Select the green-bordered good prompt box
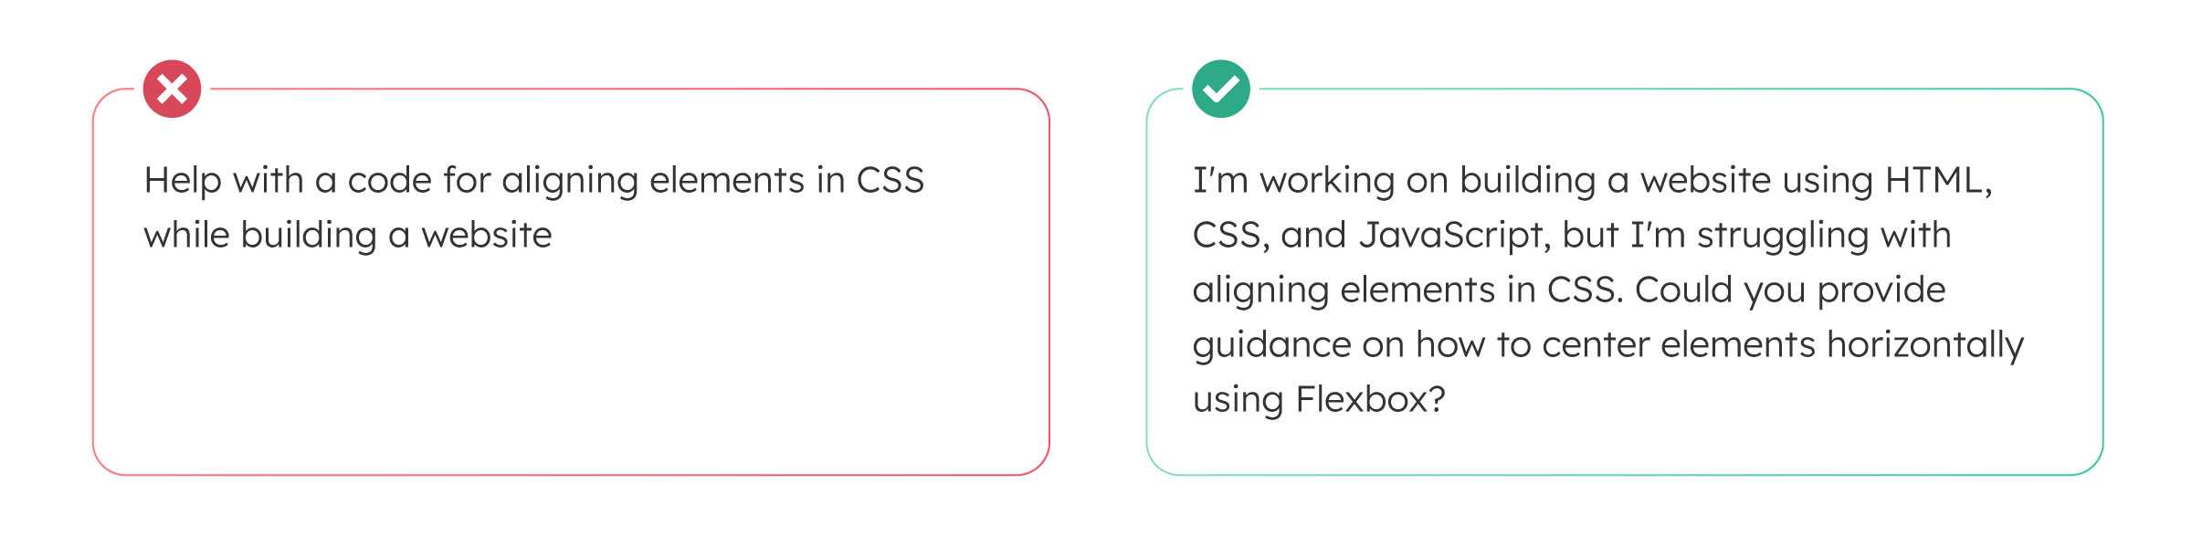Screen dimensions: 2192x548 pos(1625,281)
